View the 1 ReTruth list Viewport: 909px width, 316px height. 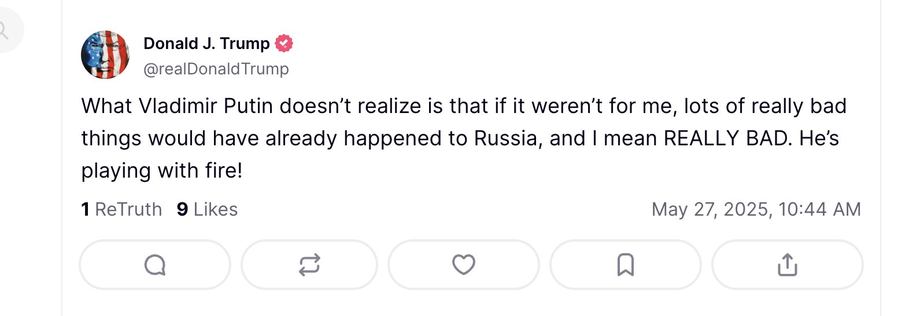coord(121,209)
